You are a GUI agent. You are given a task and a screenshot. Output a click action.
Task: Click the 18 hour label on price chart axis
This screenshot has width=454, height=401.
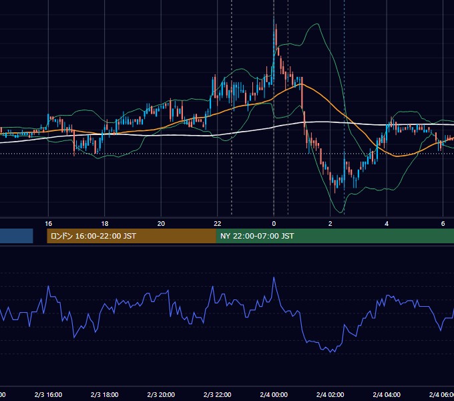click(105, 224)
